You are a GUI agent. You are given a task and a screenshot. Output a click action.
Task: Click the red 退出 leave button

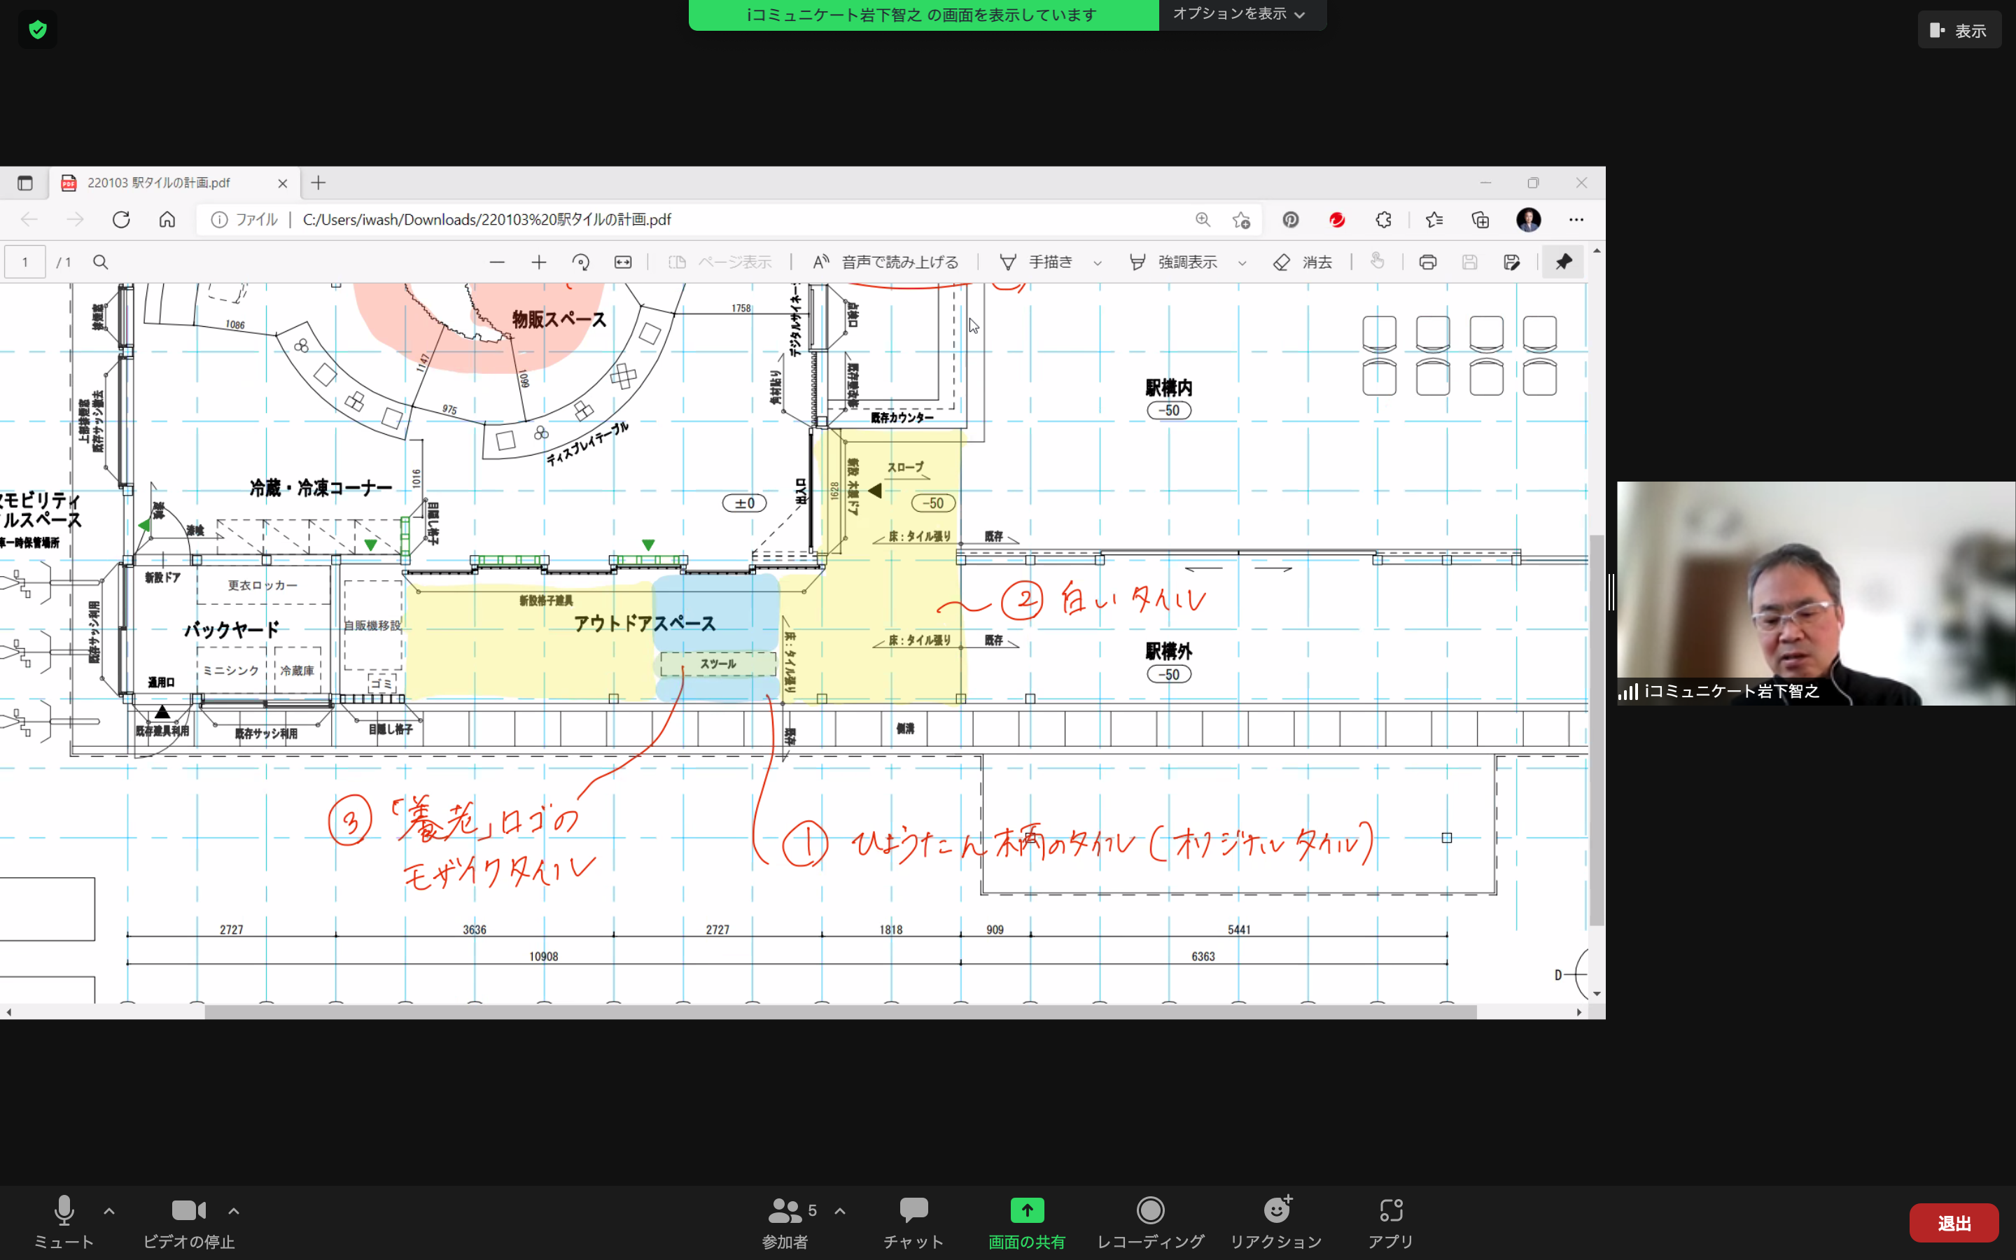coord(1954,1222)
